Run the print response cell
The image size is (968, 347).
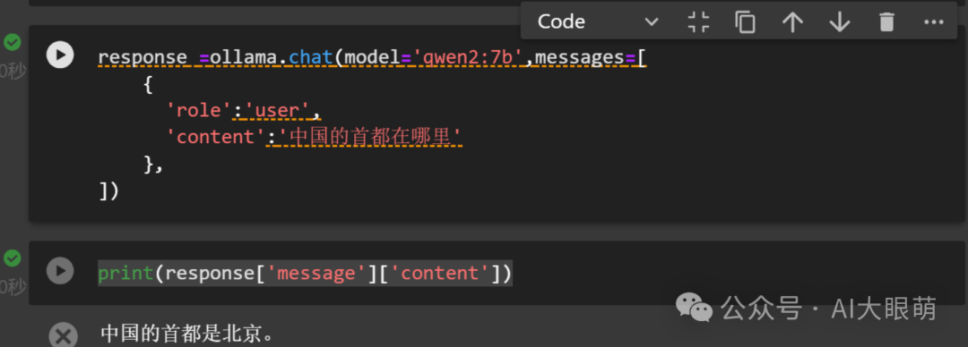pyautogui.click(x=60, y=271)
